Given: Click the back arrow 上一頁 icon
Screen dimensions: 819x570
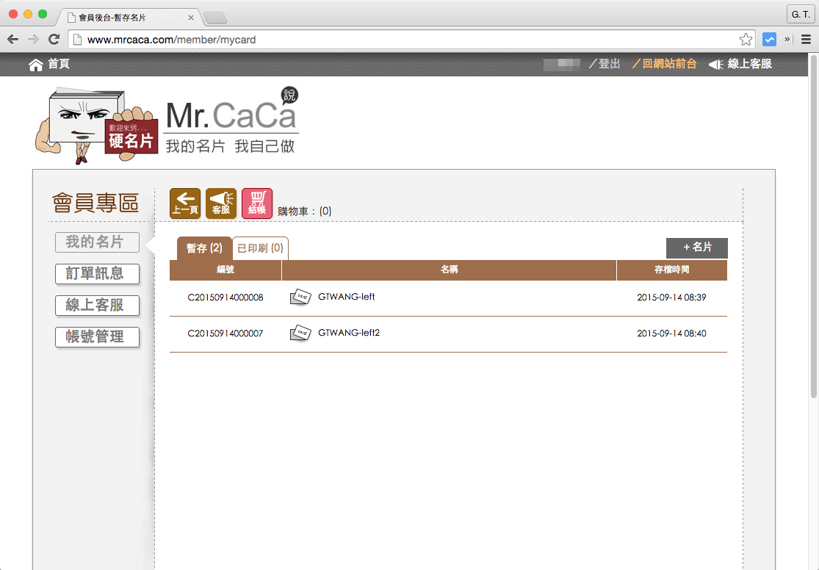Looking at the screenshot, I should coord(185,203).
